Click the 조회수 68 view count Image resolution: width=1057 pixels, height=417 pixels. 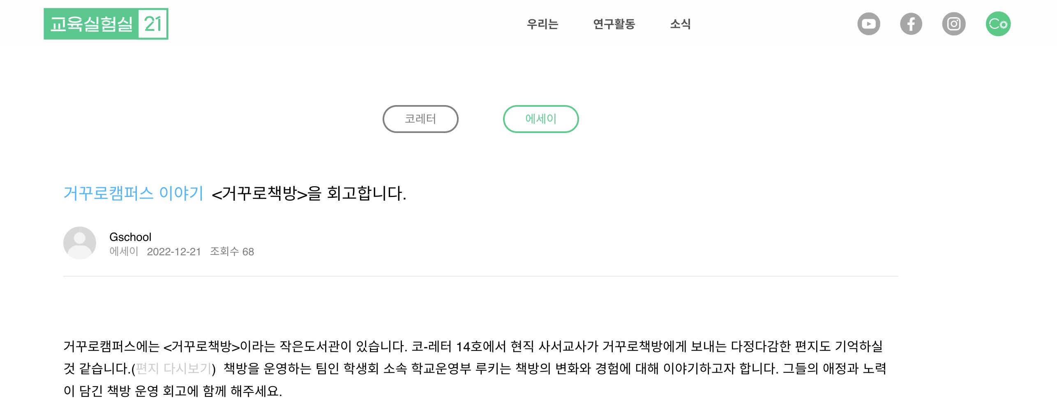tap(232, 252)
